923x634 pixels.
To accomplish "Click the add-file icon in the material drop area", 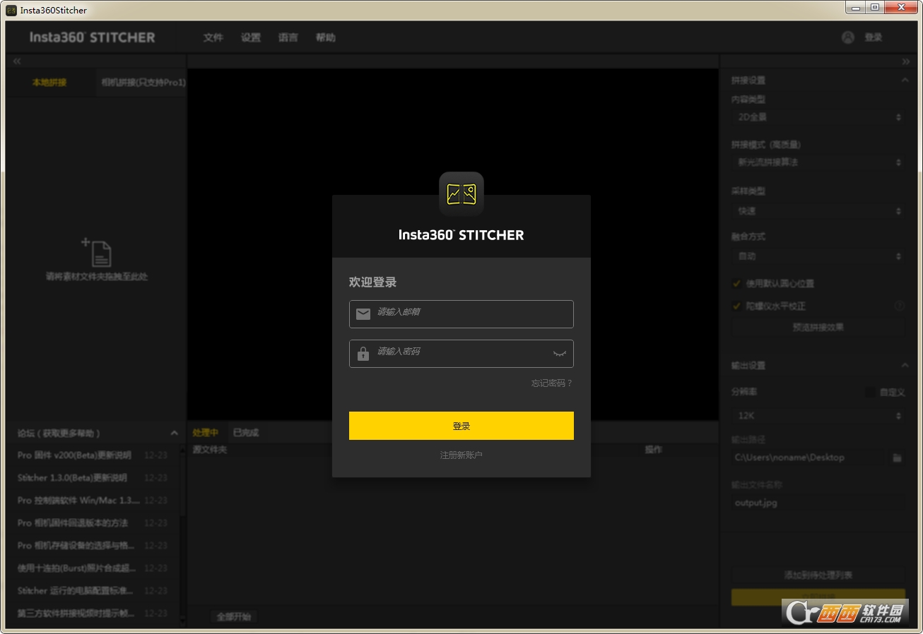I will (x=97, y=252).
